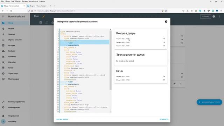Click the 'title: Эвакуационная дверь' code line

click(x=77, y=105)
